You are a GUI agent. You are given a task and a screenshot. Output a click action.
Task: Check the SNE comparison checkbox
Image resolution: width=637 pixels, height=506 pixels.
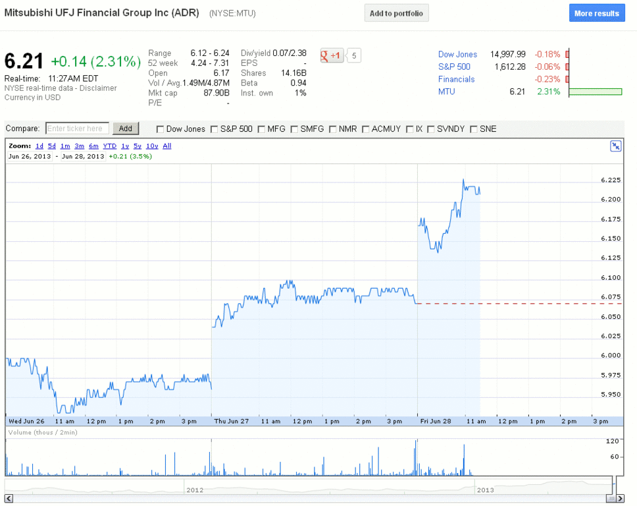473,129
